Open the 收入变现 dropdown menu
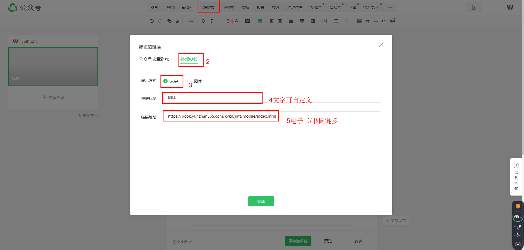Screen dimensions: 524x250 (371, 7)
